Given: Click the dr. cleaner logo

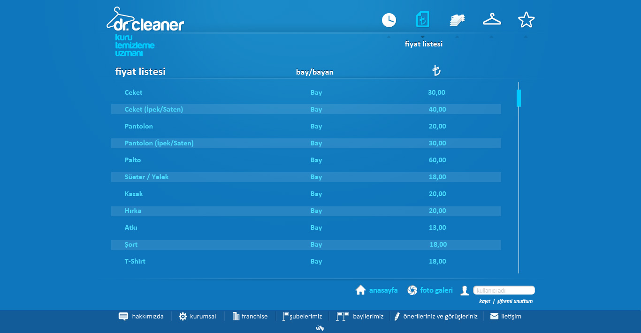Looking at the screenshot, I should (x=145, y=20).
